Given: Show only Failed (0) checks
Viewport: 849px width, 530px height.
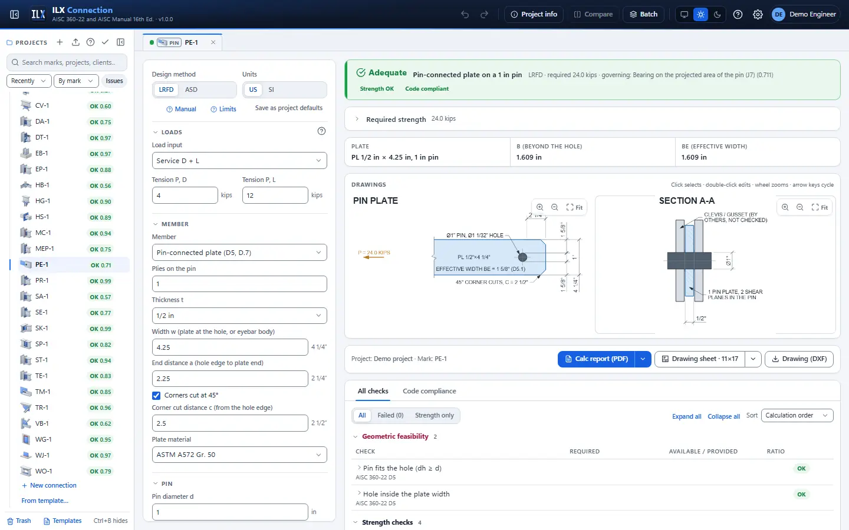Looking at the screenshot, I should coord(390,415).
